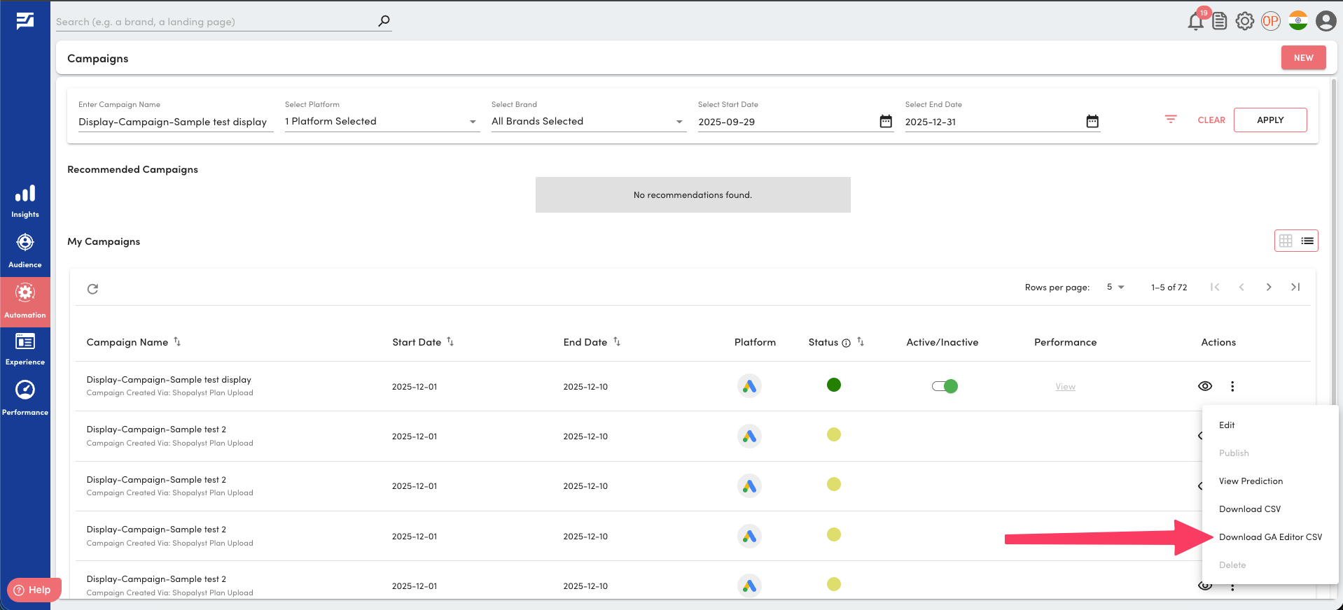Open the notifications bell
Image resolution: width=1343 pixels, height=610 pixels.
1195,22
